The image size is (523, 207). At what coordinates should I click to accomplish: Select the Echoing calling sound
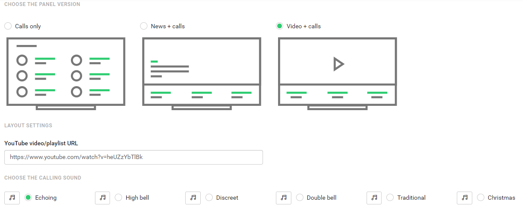pos(28,198)
